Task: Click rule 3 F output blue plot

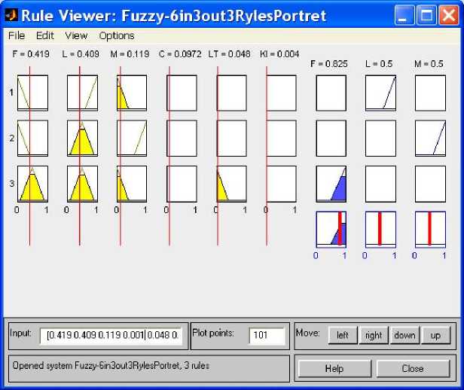Action: click(x=331, y=184)
